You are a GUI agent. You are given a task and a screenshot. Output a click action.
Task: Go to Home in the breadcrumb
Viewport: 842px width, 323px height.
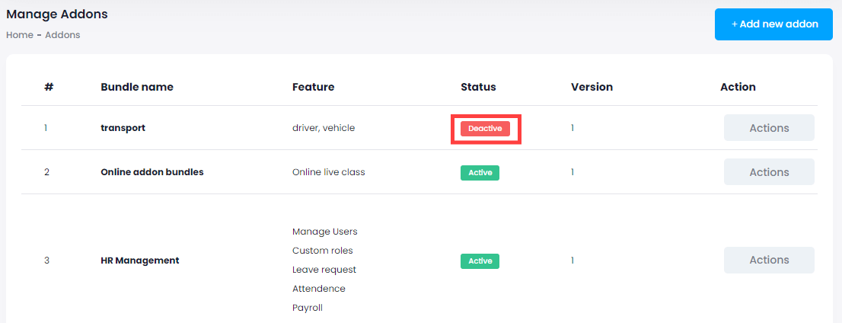(19, 35)
